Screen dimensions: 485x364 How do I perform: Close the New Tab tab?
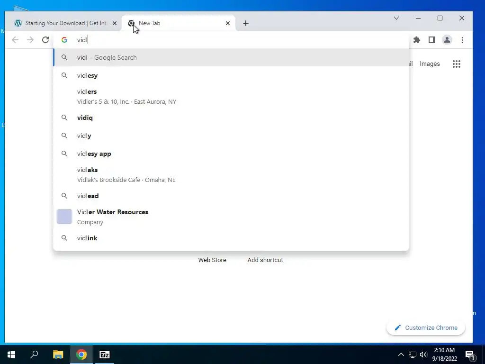(228, 23)
